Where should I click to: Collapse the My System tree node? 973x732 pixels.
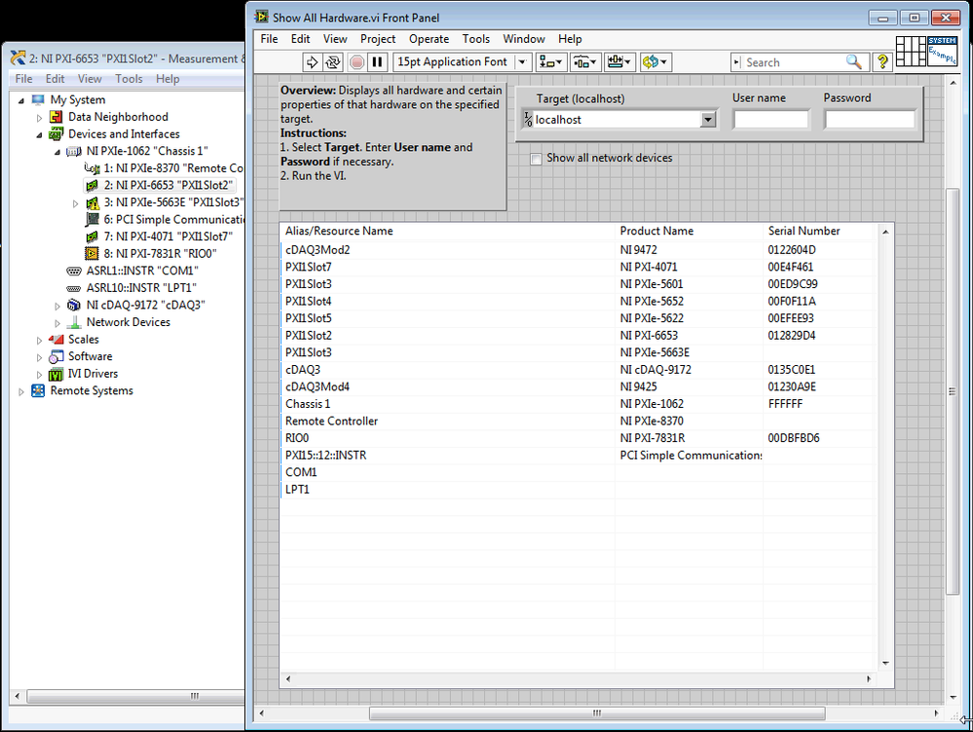pyautogui.click(x=21, y=100)
